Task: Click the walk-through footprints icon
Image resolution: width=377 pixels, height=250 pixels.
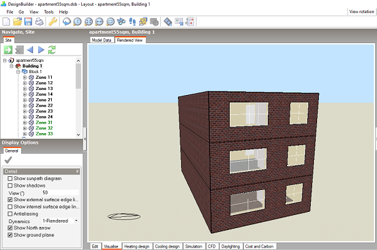Action: pyautogui.click(x=132, y=22)
